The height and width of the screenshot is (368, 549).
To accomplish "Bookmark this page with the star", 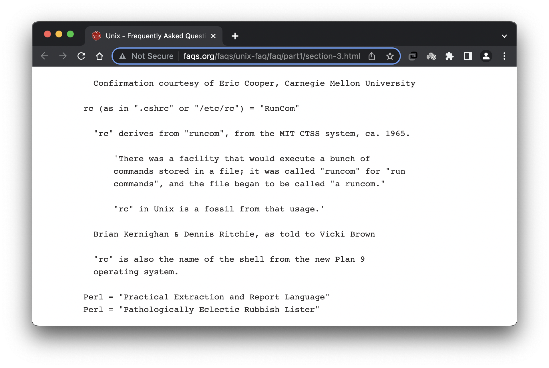I will pos(390,56).
